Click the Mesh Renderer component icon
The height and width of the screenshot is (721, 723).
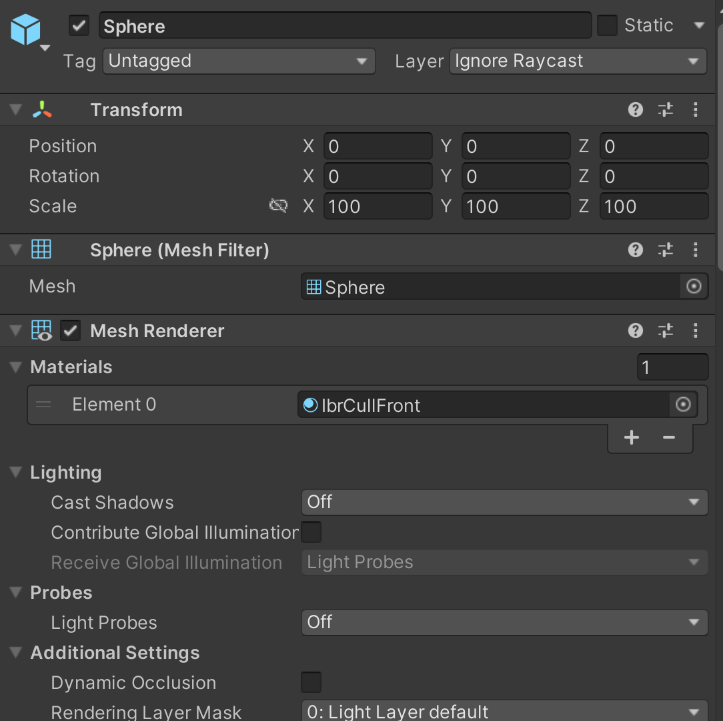point(41,330)
